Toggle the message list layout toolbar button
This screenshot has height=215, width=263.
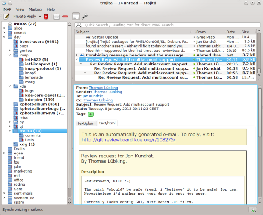76,17
